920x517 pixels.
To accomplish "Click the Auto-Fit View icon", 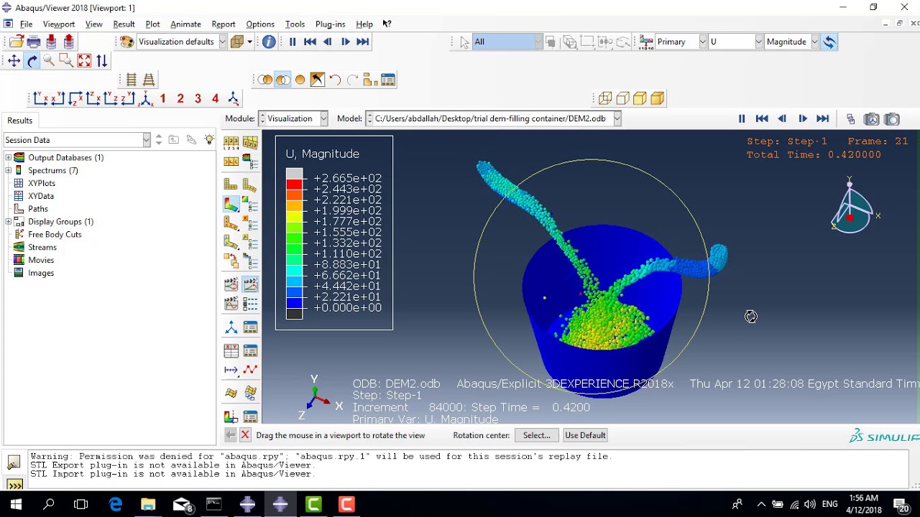I will (x=84, y=61).
